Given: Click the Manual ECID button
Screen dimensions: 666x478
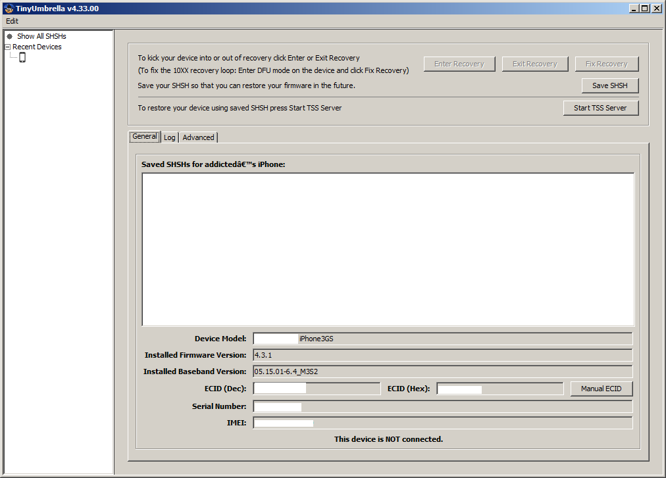Looking at the screenshot, I should 602,389.
